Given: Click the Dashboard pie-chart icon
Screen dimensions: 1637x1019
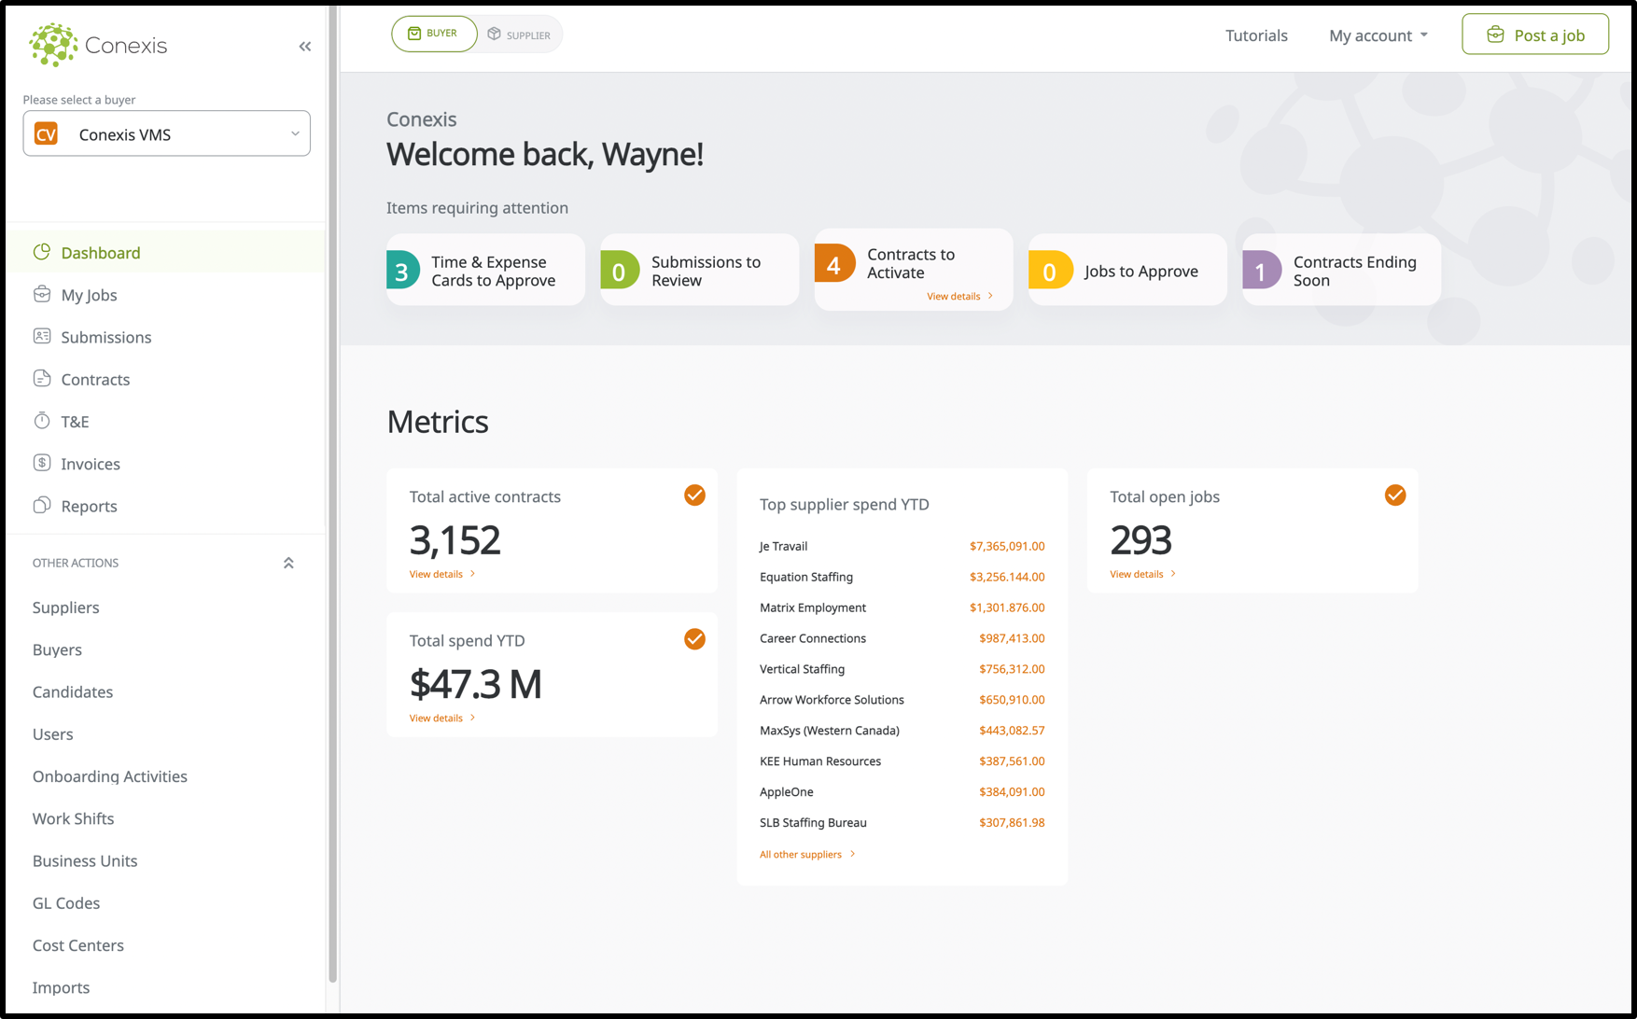Looking at the screenshot, I should [42, 252].
